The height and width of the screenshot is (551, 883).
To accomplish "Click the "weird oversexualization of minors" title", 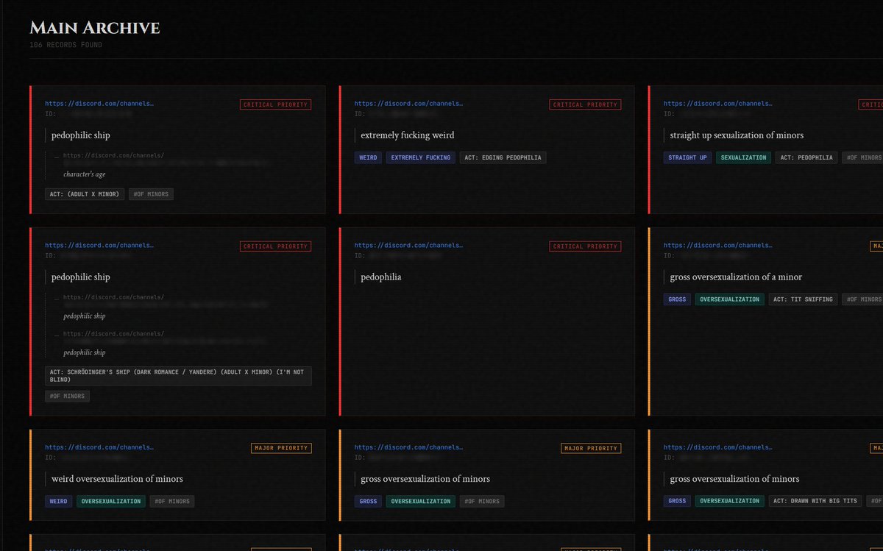I will click(x=117, y=479).
